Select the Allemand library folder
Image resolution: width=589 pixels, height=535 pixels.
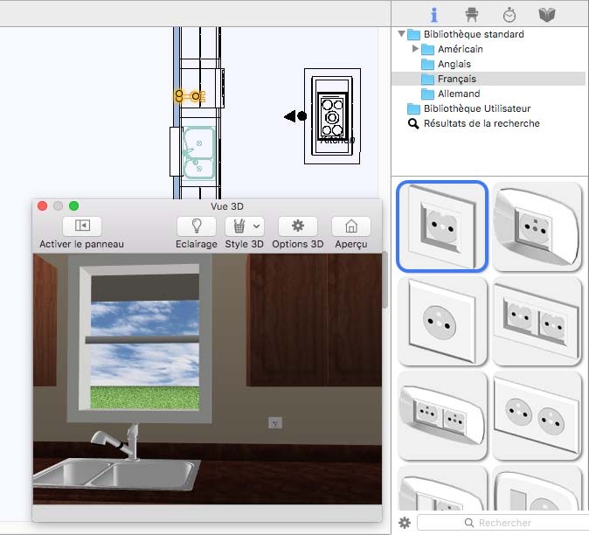(459, 94)
